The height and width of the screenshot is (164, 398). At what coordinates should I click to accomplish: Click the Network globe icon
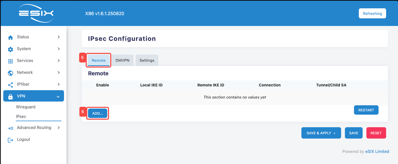pyautogui.click(x=11, y=73)
